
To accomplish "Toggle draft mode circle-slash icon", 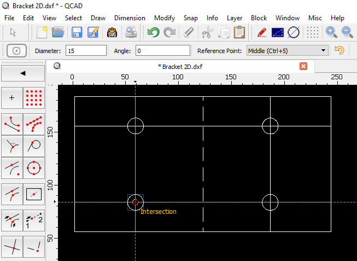I will pos(294,32).
